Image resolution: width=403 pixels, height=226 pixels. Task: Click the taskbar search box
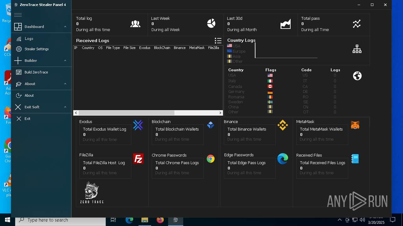[x=60, y=220]
